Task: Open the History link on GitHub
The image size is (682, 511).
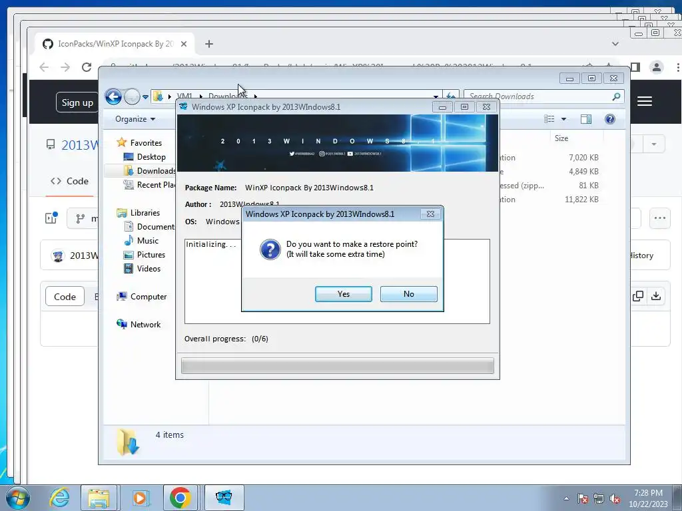Action: 641,255
